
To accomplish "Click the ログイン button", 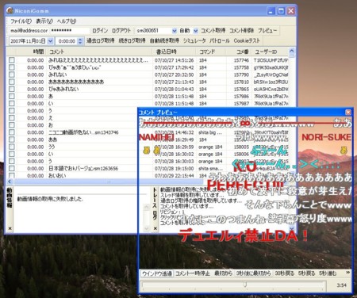I will click(100, 31).
